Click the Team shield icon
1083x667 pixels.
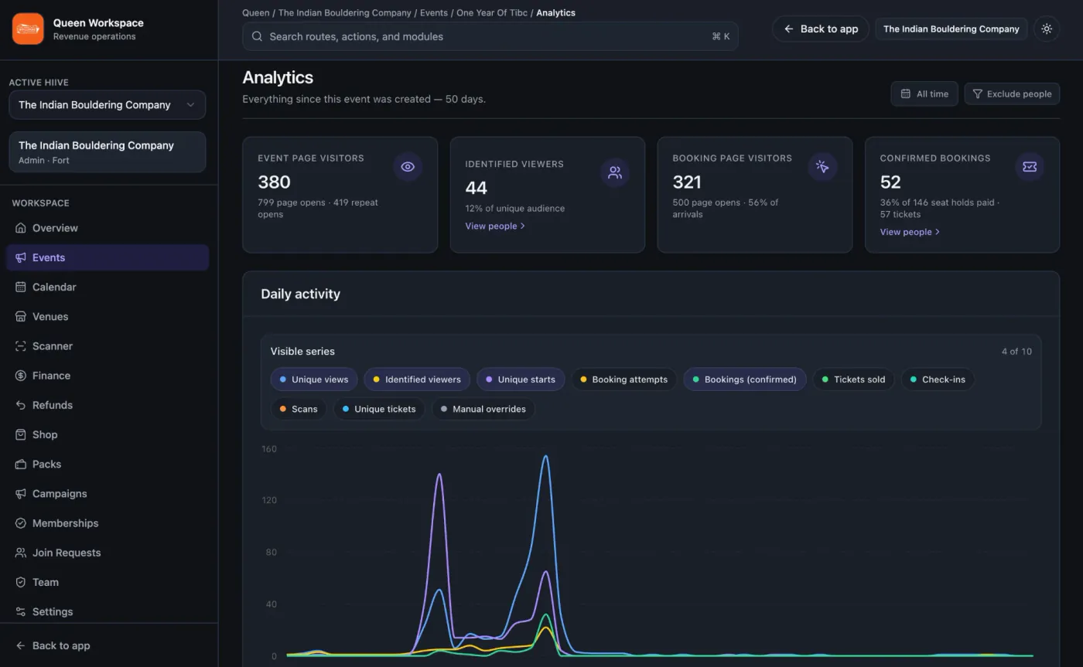tap(21, 582)
